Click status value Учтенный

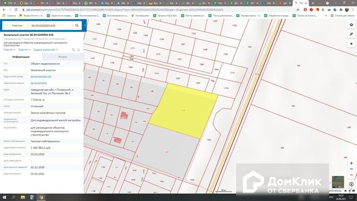tap(37, 106)
